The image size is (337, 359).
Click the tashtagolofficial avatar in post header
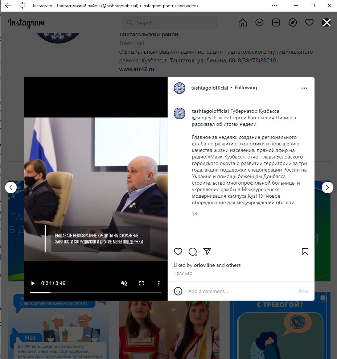coord(180,88)
